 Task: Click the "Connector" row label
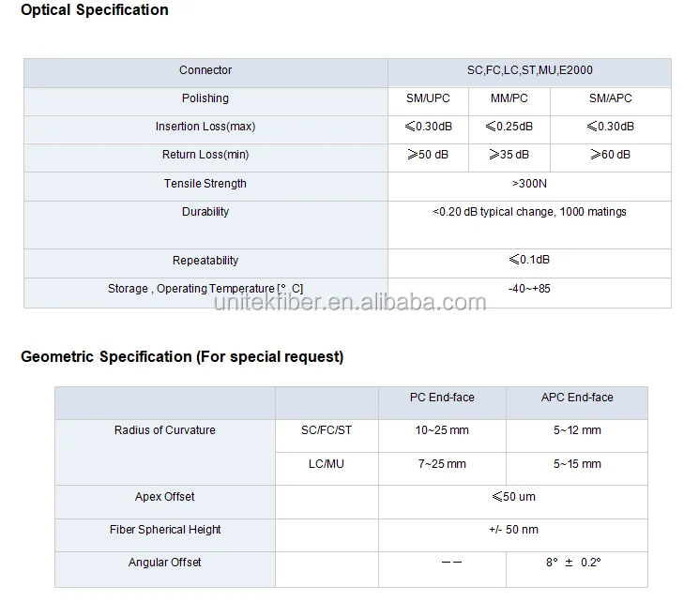(205, 70)
